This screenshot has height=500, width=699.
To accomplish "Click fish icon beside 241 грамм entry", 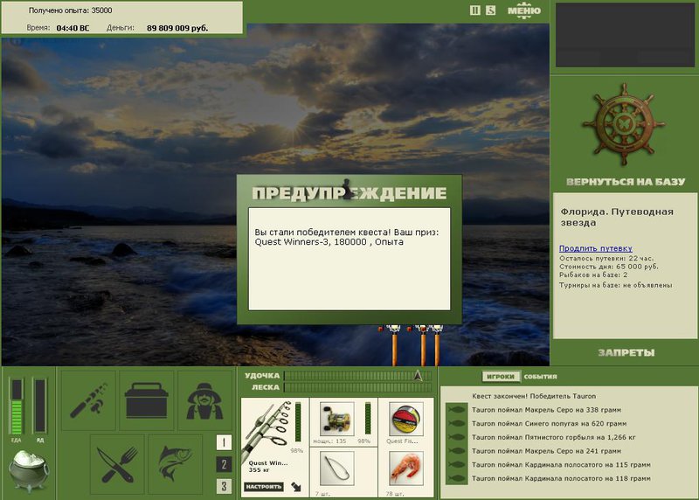I will click(456, 451).
